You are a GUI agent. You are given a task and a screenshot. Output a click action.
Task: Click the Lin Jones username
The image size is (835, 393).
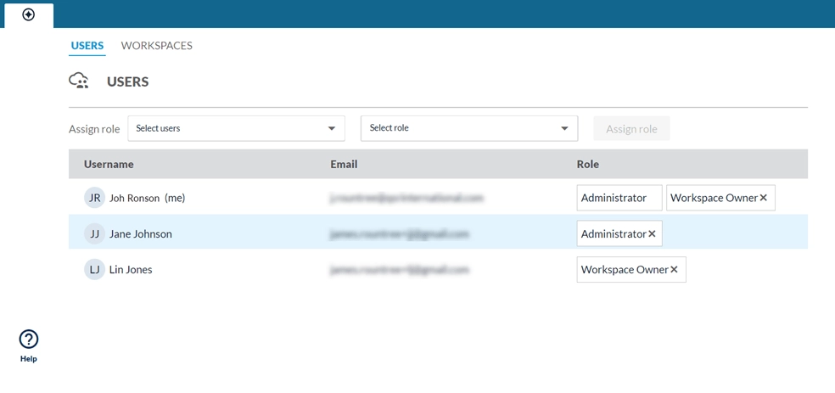pos(131,269)
